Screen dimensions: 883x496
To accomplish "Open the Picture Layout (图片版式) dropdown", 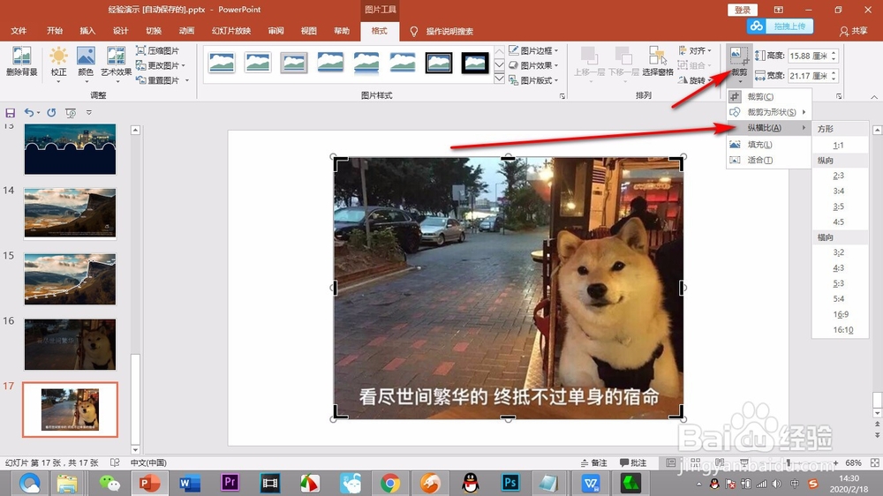I will 533,80.
